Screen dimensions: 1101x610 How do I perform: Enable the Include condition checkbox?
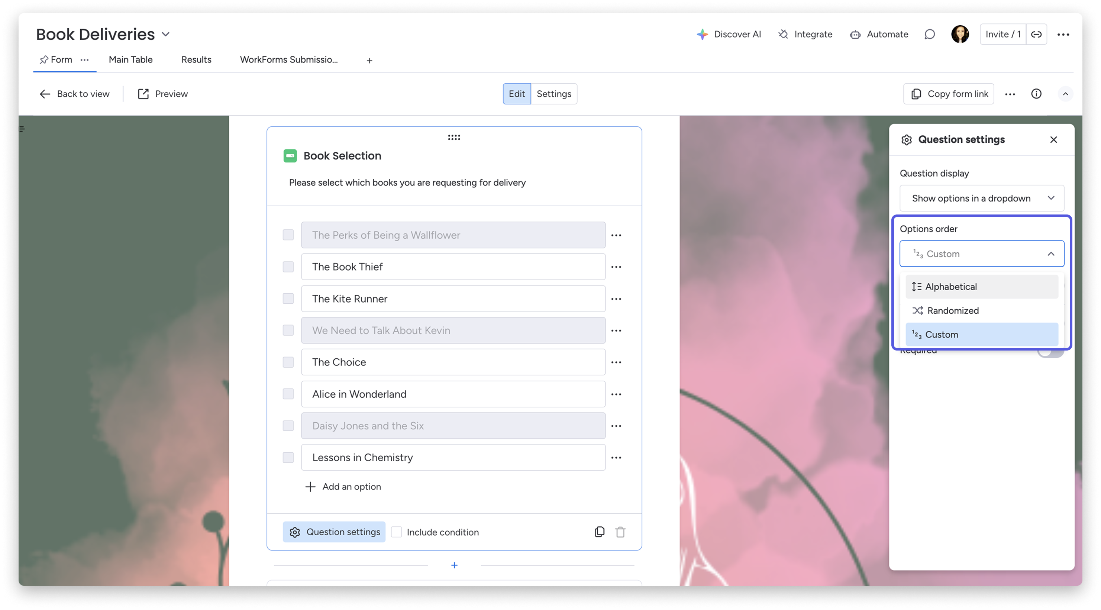click(397, 532)
